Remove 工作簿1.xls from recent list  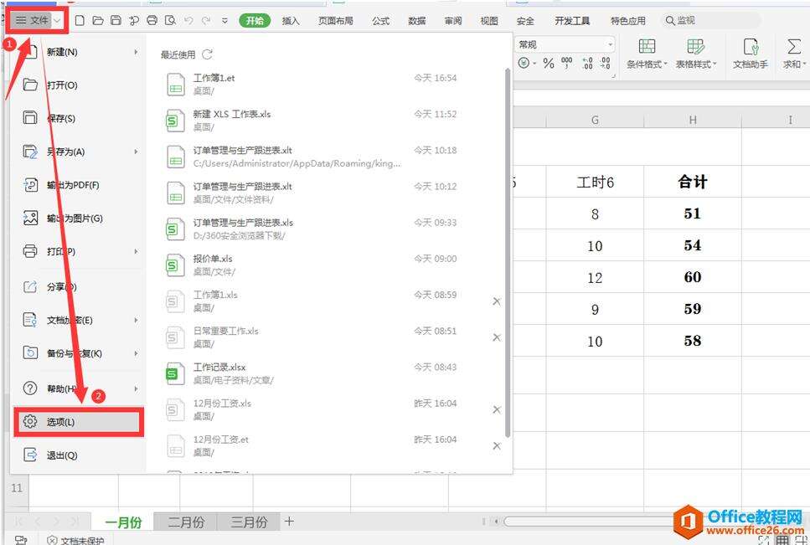pos(497,301)
